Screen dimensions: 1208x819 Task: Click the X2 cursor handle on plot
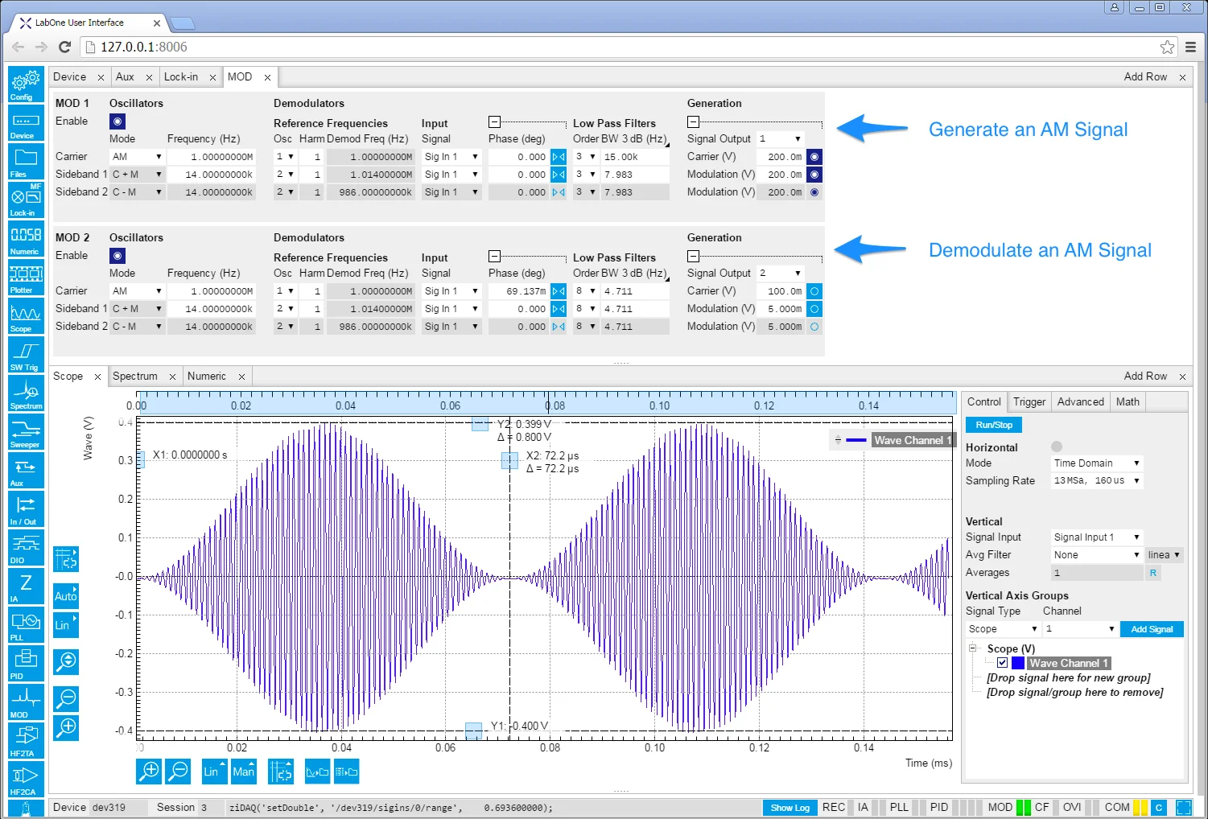509,460
